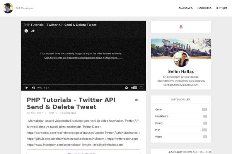Enter fullscreen mode on video
Viewport: 232px width, 154px height.
tap(141, 88)
